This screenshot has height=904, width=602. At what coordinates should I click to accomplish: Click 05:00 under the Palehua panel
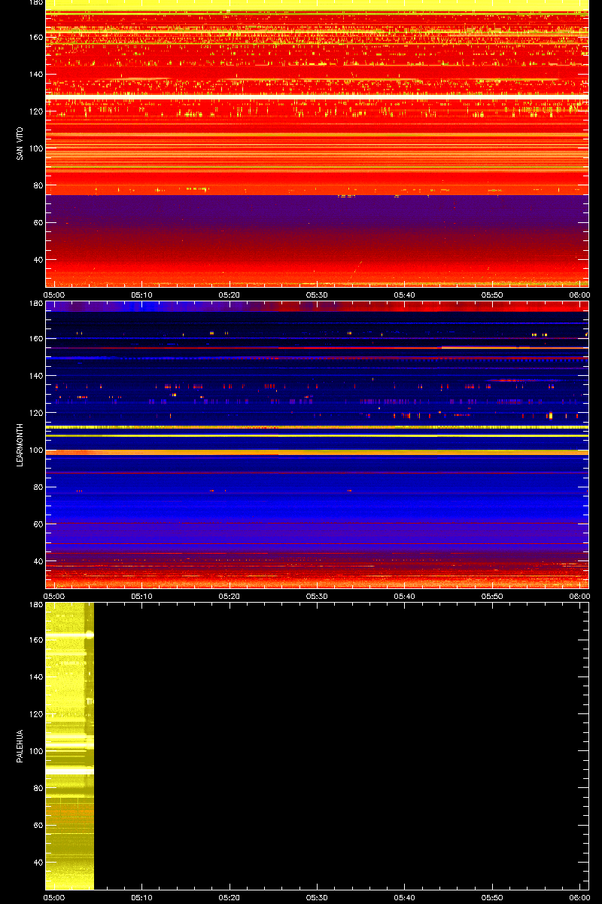(x=54, y=897)
